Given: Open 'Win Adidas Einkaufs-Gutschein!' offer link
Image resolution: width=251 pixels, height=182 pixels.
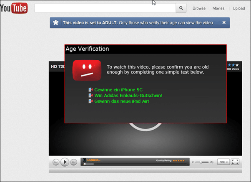Looking at the screenshot, I should 128,96.
